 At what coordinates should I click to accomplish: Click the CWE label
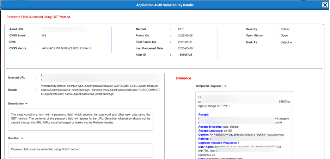coord(12,42)
